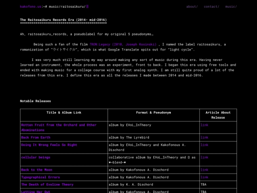
Task: Click the collaborative album description cell
Action: point(154,160)
